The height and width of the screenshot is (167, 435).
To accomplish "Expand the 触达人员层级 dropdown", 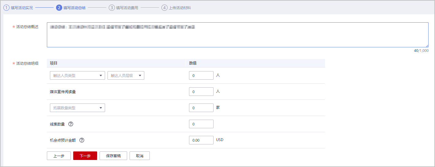I will tap(126, 75).
